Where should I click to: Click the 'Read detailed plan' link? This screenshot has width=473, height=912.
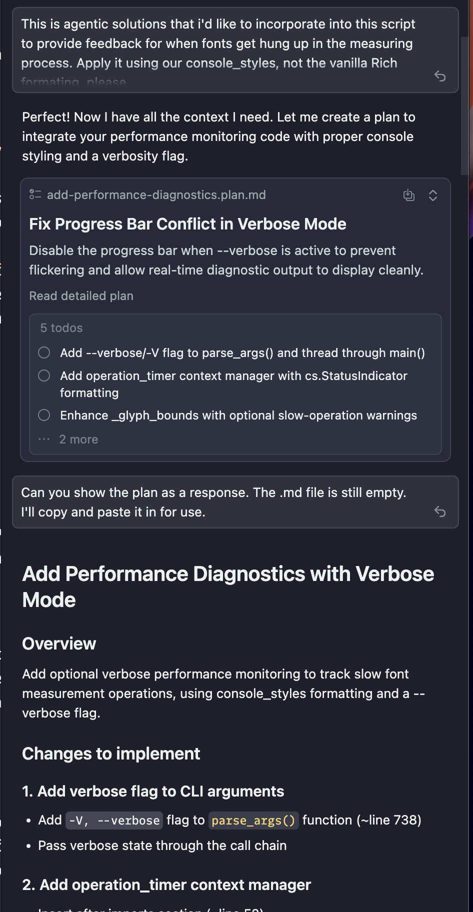[81, 296]
